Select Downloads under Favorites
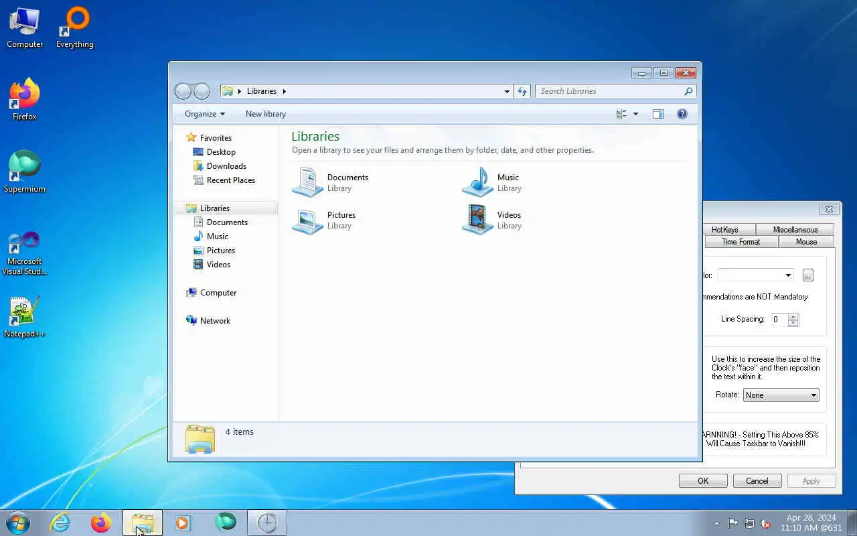This screenshot has height=536, width=857. point(226,166)
